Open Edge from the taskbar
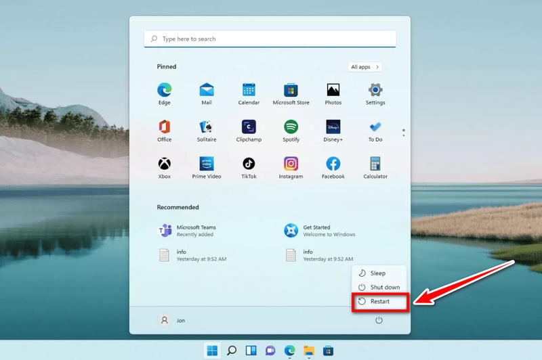542x360 pixels. click(x=290, y=351)
